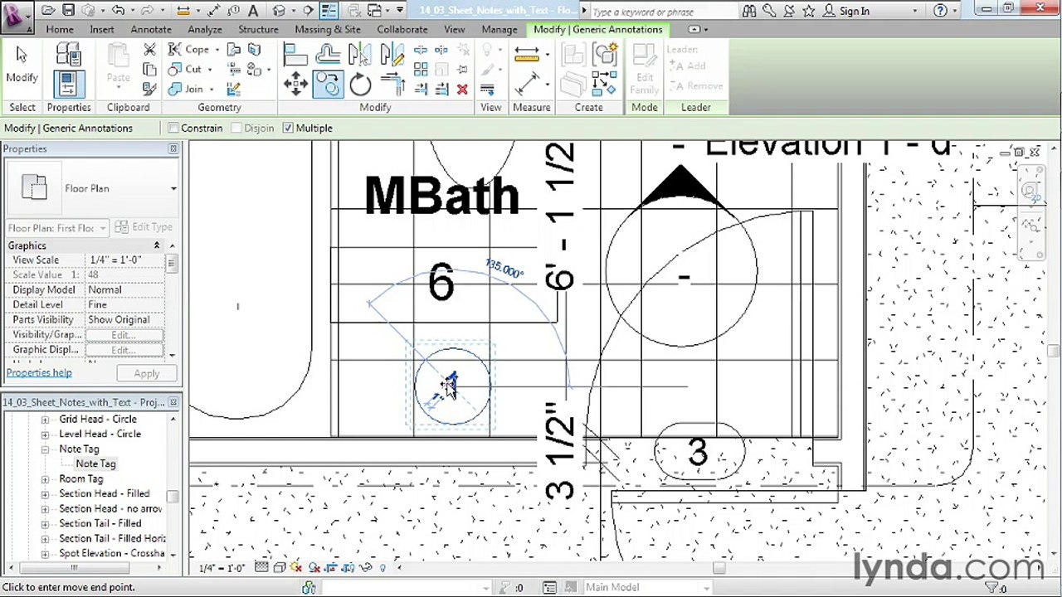Open the Cut geometry dropdown arrow
The width and height of the screenshot is (1062, 597).
(x=210, y=70)
